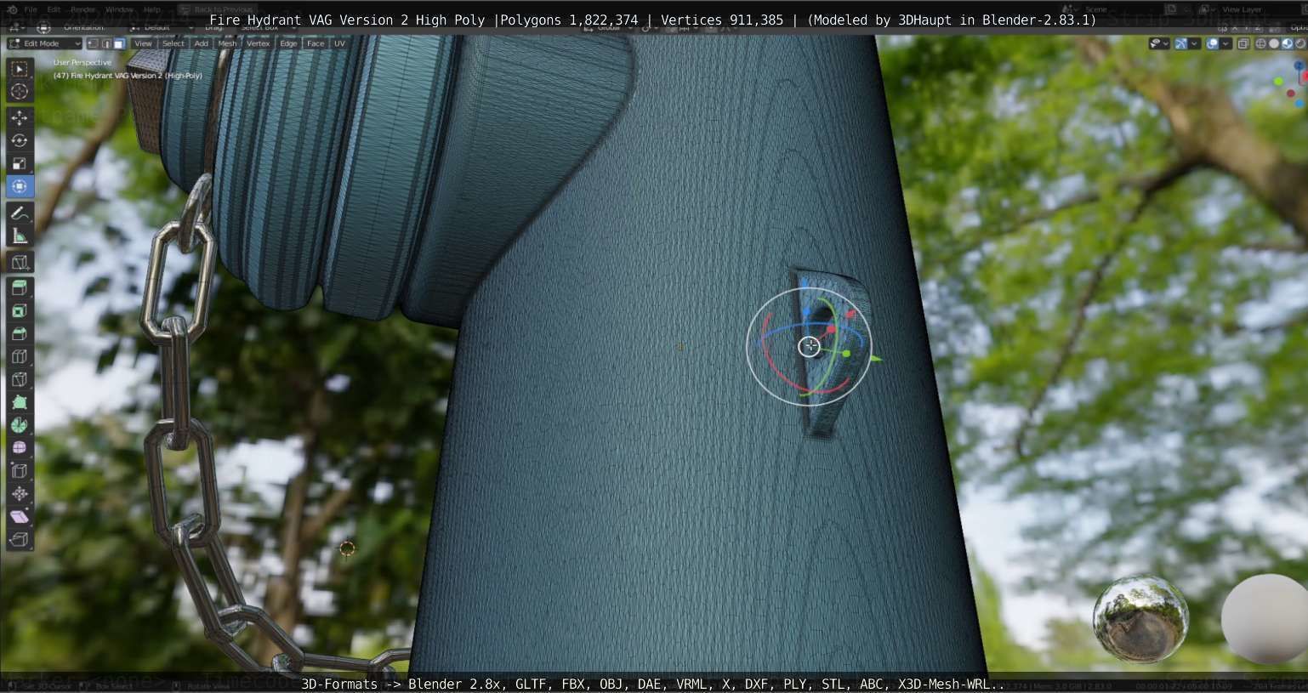Choose the Rotate tool
Screen dimensions: 1308x693
pos(20,141)
